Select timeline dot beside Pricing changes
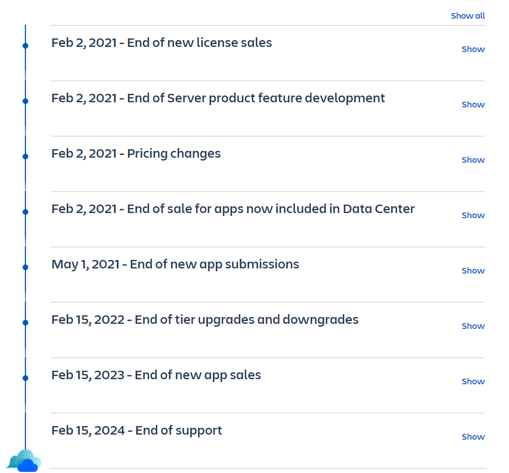The height and width of the screenshot is (473, 509). click(25, 157)
